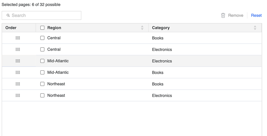Click the magnifier icon in search box
The height and width of the screenshot is (136, 267).
pyautogui.click(x=8, y=15)
